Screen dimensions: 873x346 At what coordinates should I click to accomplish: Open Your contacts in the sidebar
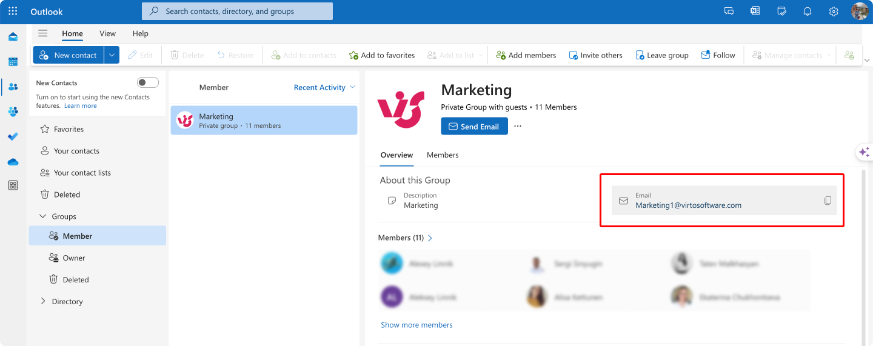coord(97,151)
